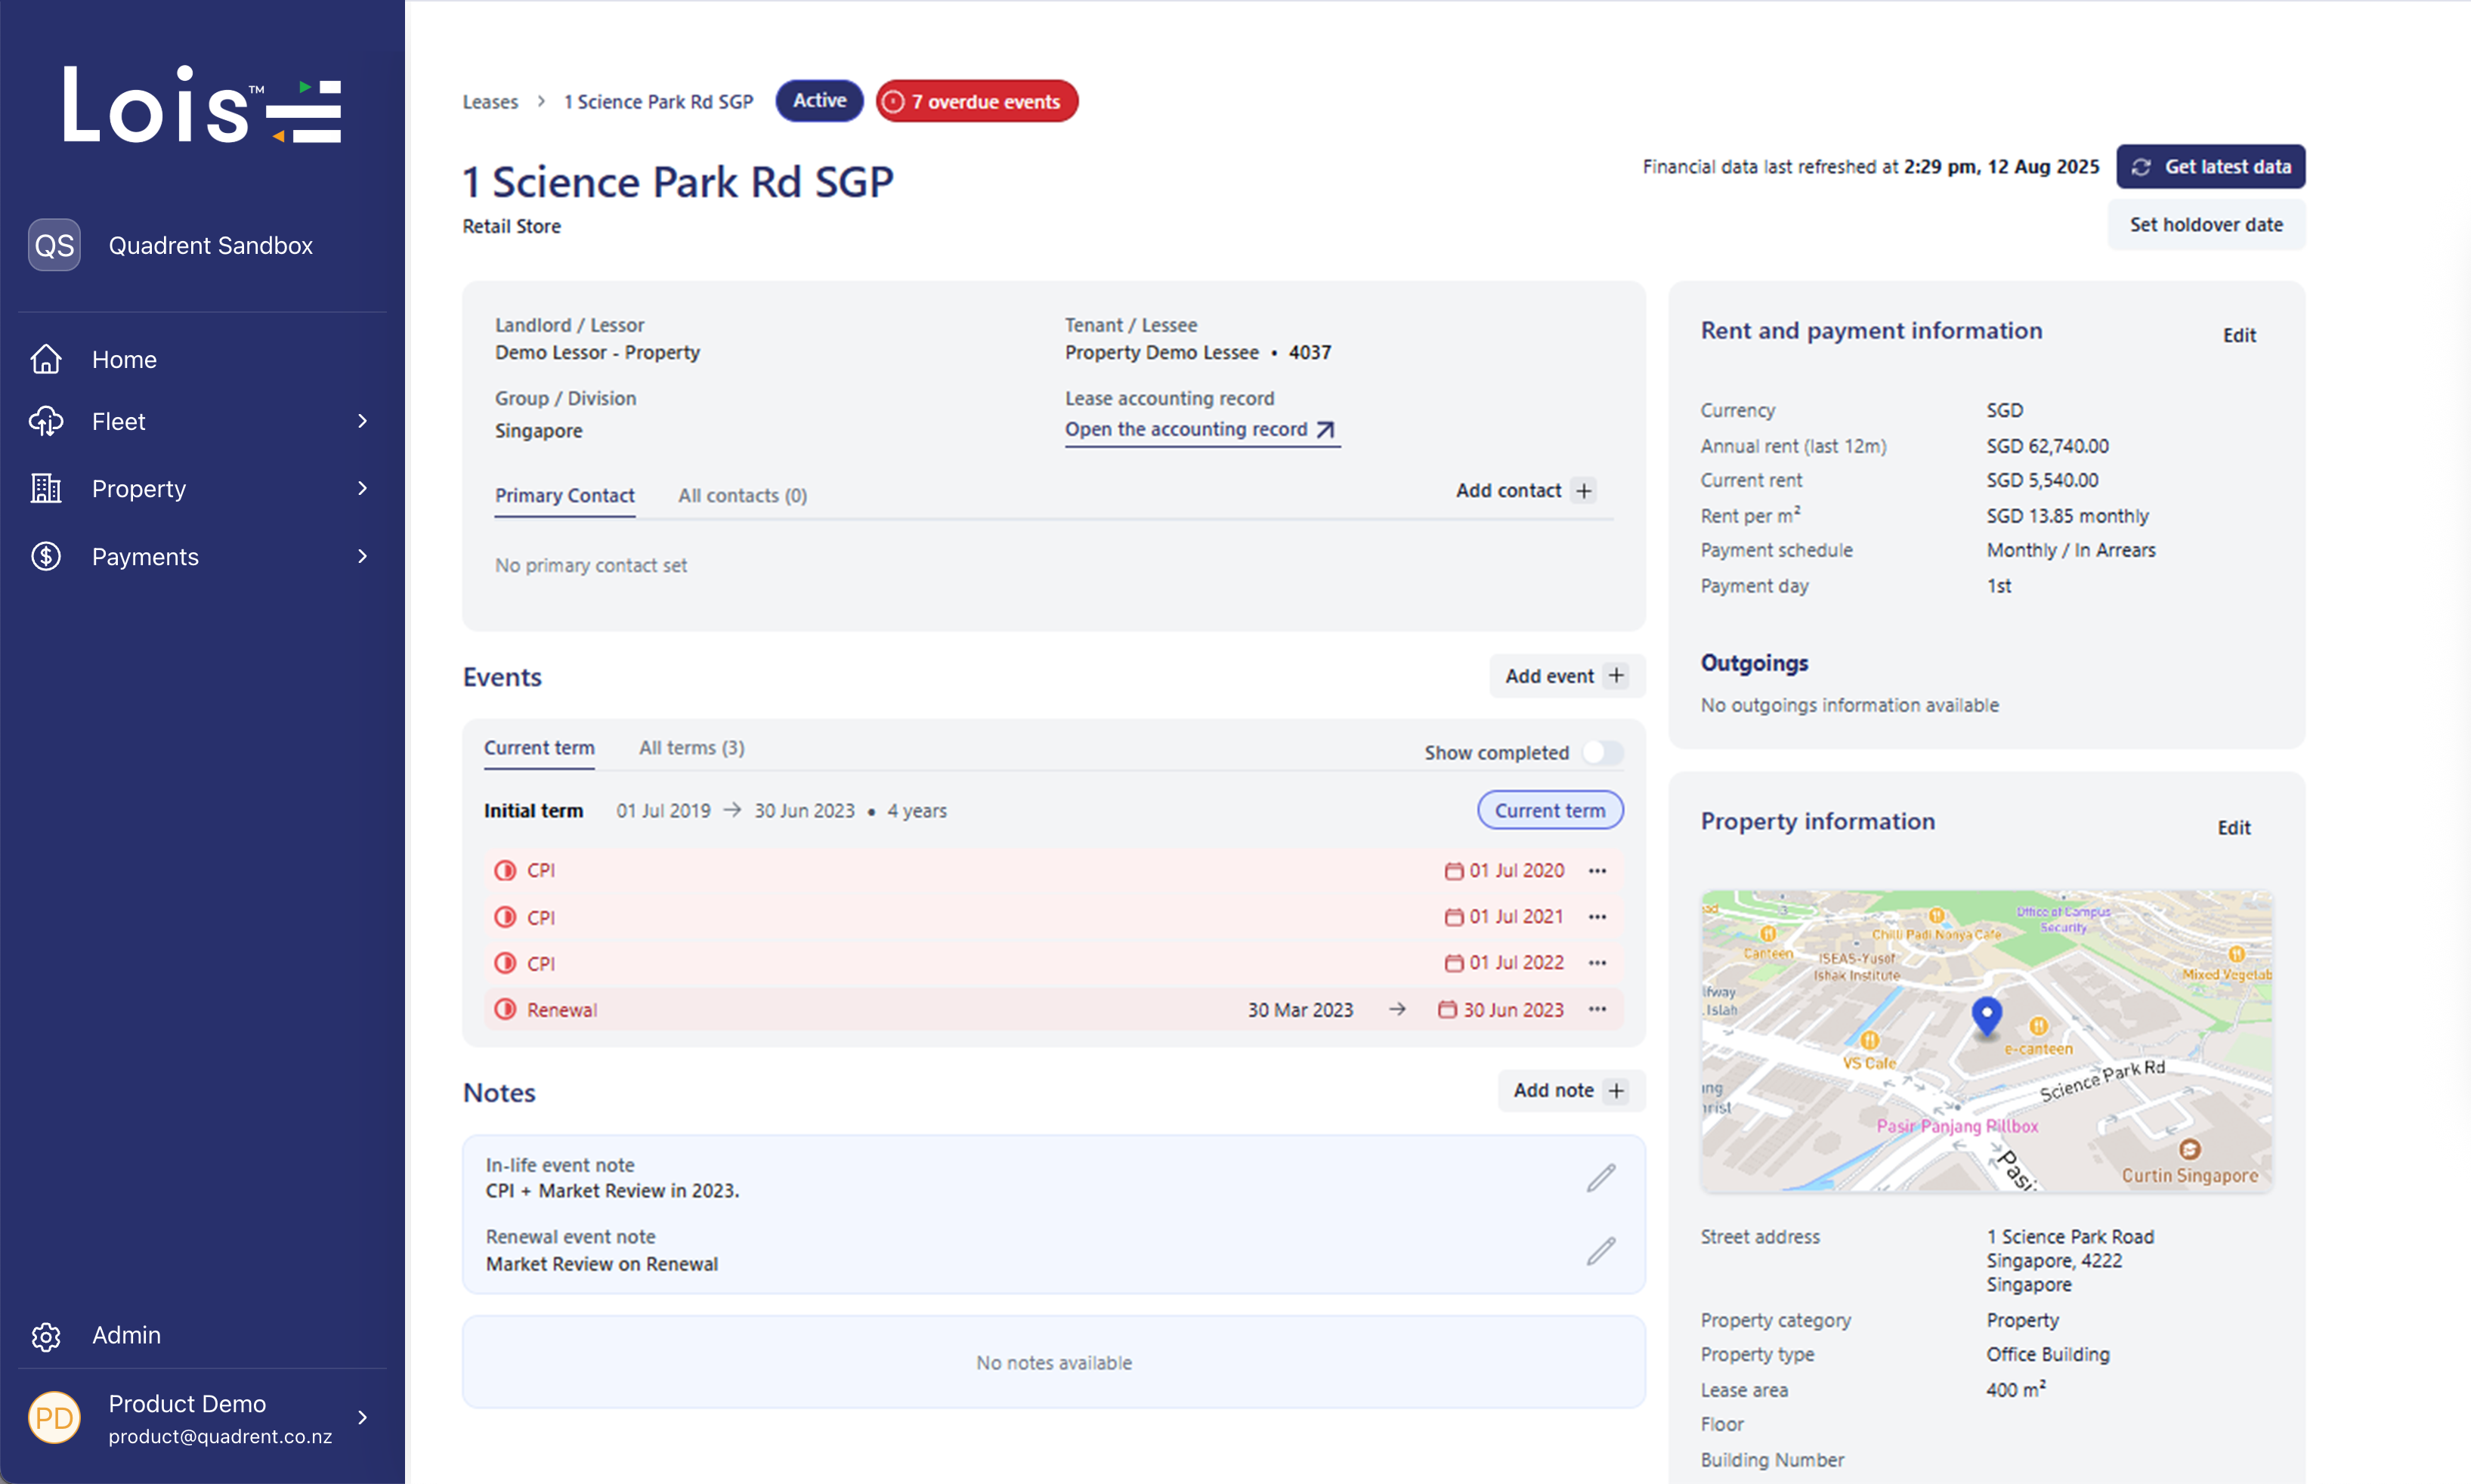Viewport: 2471px width, 1484px height.
Task: Click the 7 overdue events badge
Action: coord(976,101)
